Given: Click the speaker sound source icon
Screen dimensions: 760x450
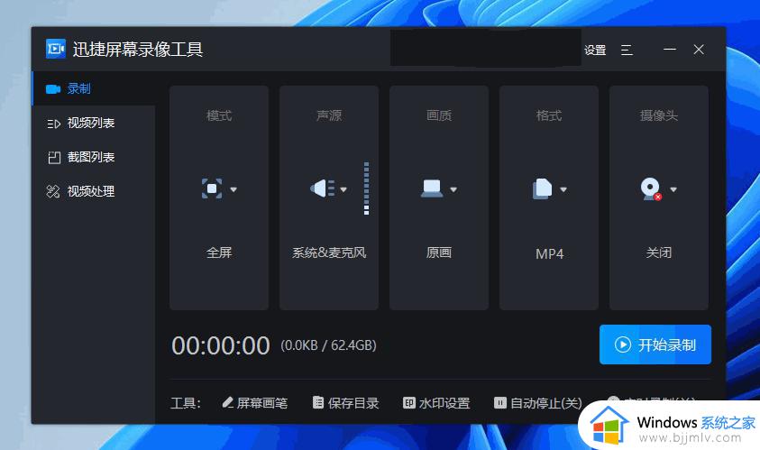Looking at the screenshot, I should pos(323,188).
